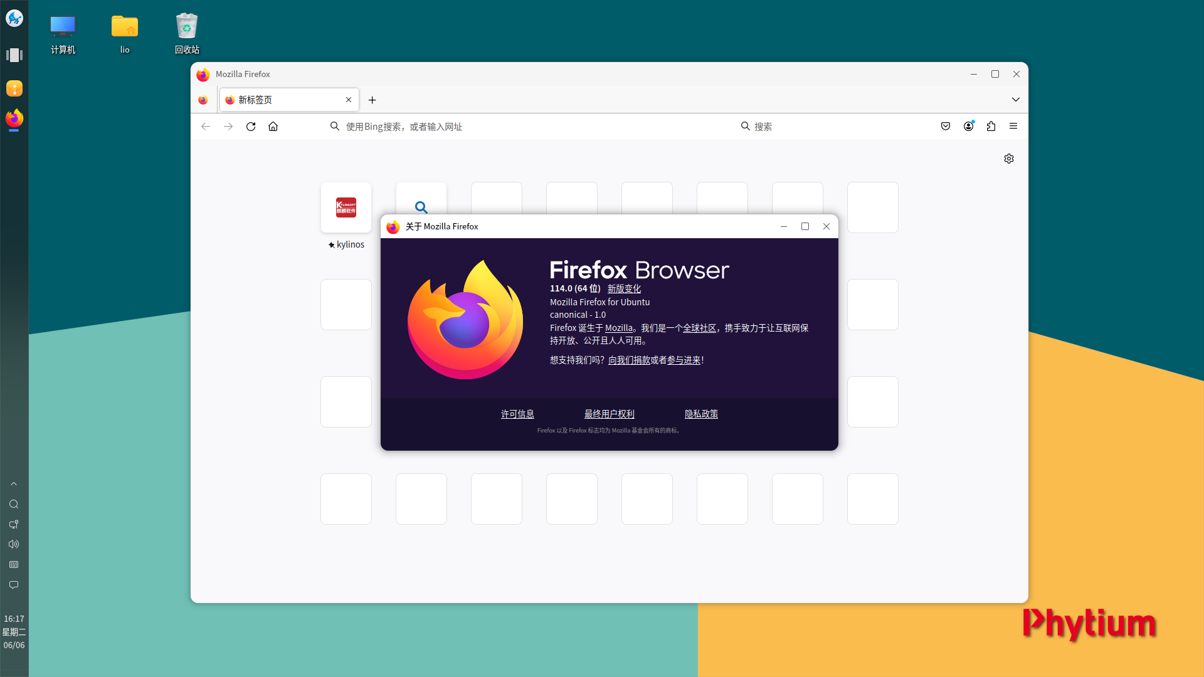
Task: Click the 114.0 (64 位) version text
Action: [575, 289]
